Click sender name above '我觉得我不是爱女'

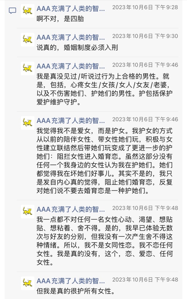71,120
